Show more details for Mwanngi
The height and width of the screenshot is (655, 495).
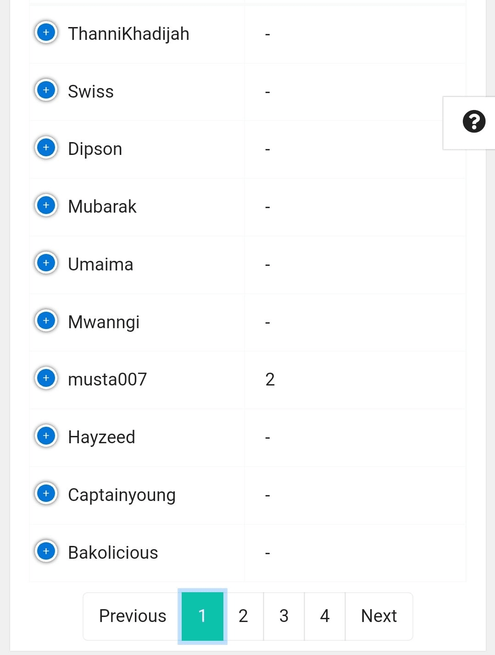click(46, 321)
